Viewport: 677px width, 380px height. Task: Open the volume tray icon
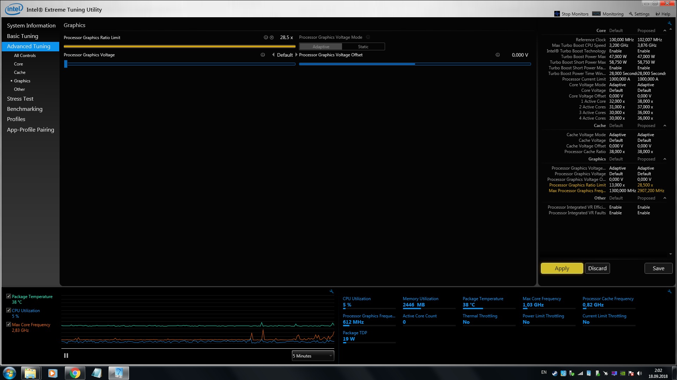coord(640,373)
